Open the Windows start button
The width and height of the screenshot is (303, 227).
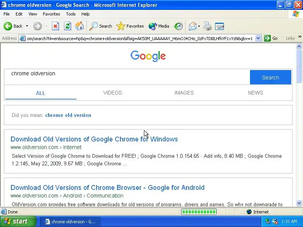click(18, 221)
